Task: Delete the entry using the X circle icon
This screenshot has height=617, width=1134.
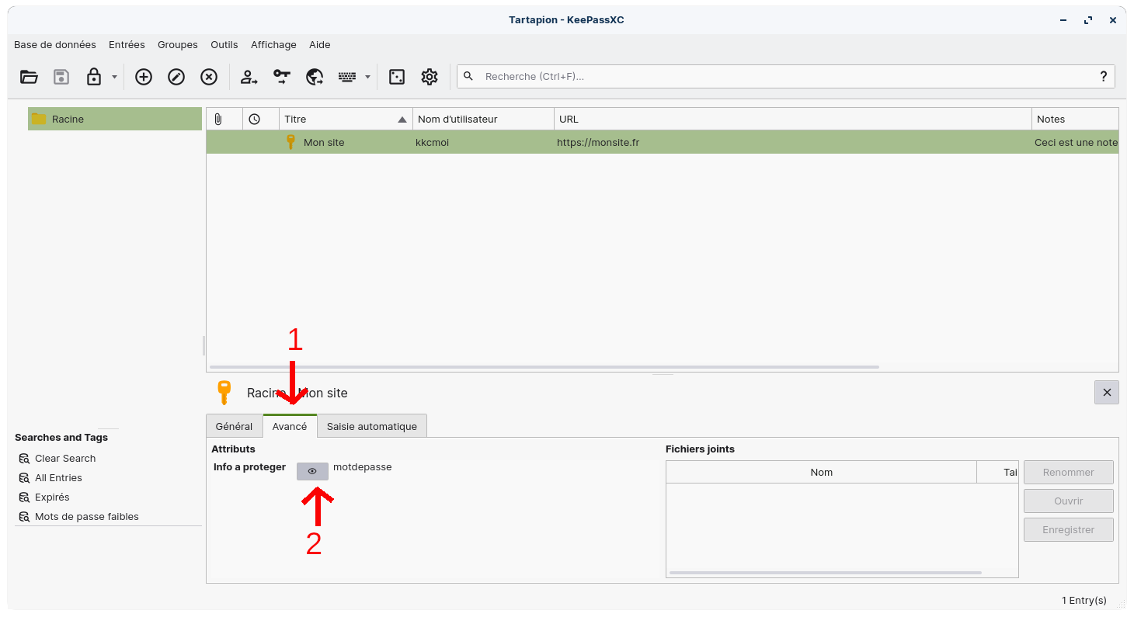Action: pyautogui.click(x=209, y=76)
